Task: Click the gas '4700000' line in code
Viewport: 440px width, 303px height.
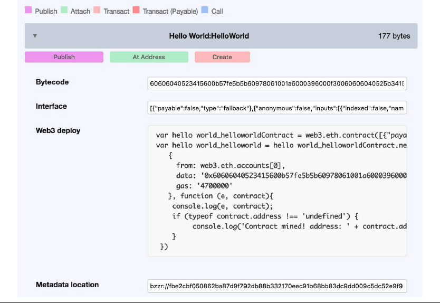Action: tap(203, 186)
